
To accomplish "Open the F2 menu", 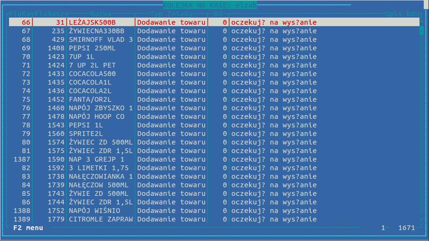I will [x=28, y=228].
